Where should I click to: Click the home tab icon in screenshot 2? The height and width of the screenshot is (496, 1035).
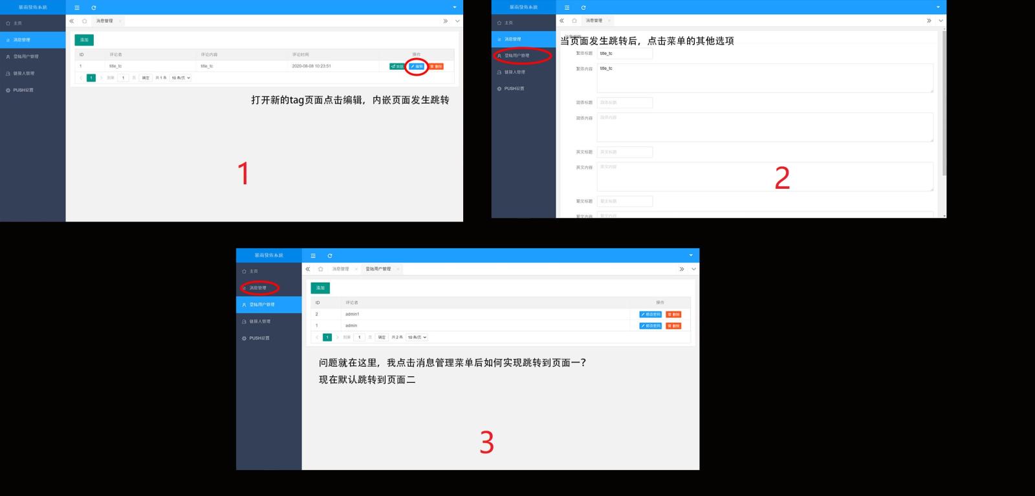coord(574,21)
